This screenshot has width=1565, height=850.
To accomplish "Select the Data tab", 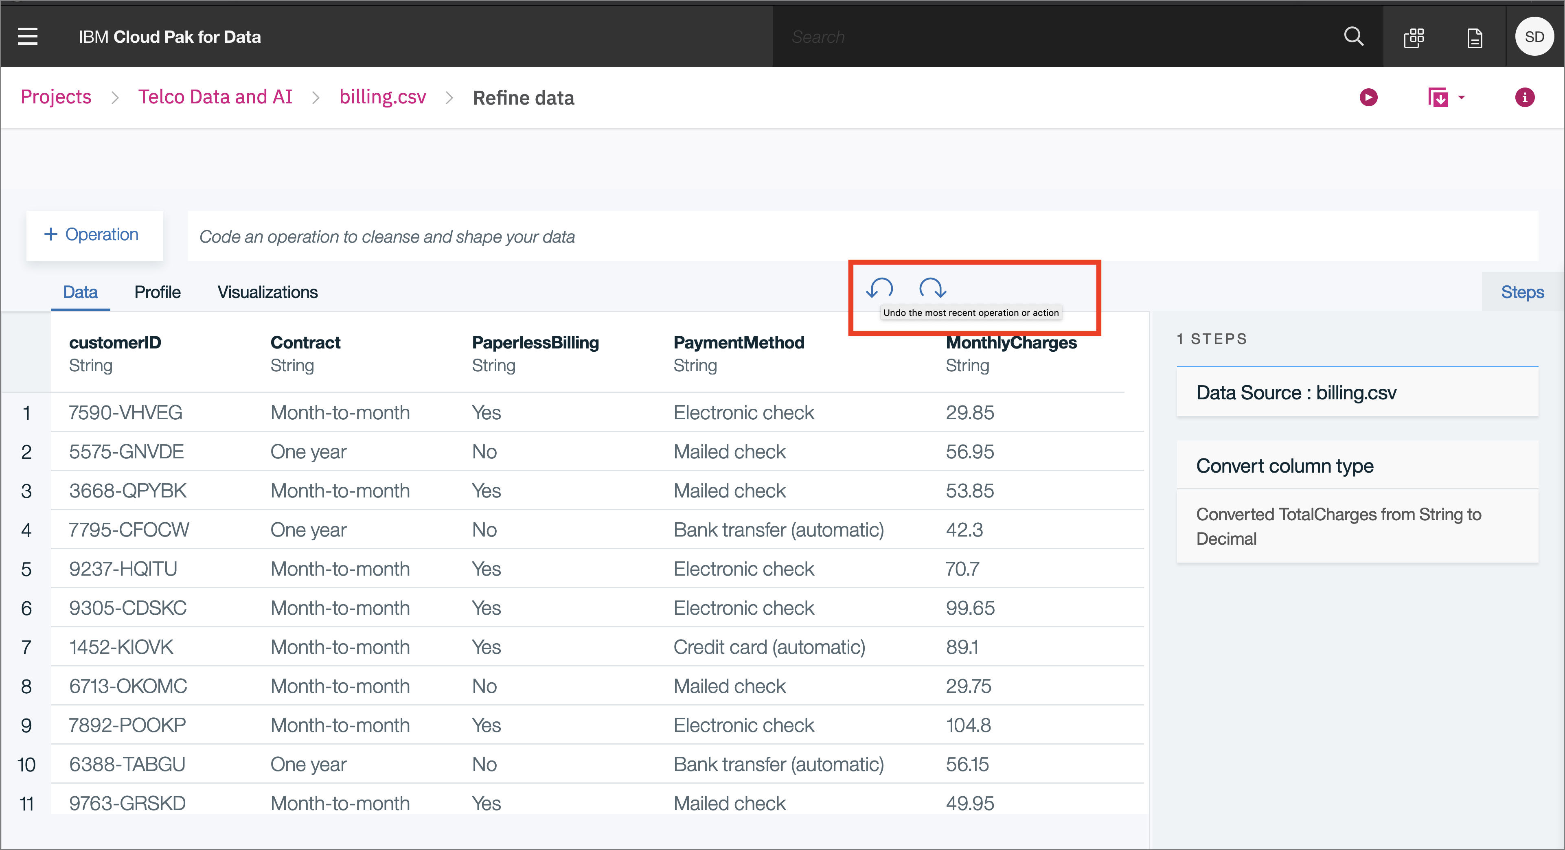I will [80, 292].
